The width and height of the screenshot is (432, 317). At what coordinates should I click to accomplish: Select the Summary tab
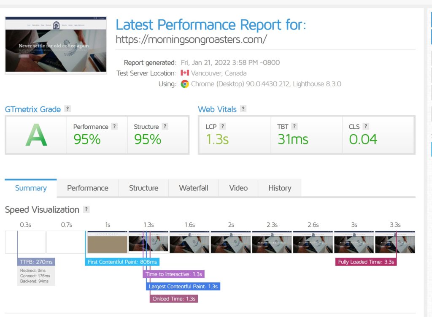[x=31, y=188]
